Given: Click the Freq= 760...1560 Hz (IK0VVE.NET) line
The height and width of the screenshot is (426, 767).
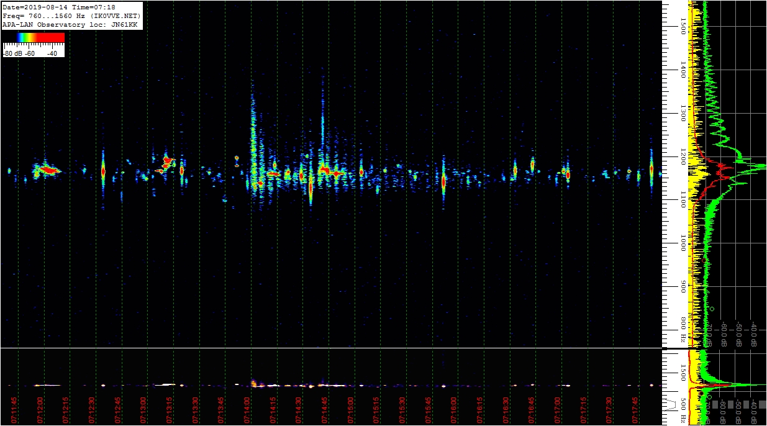Looking at the screenshot, I should (x=71, y=16).
